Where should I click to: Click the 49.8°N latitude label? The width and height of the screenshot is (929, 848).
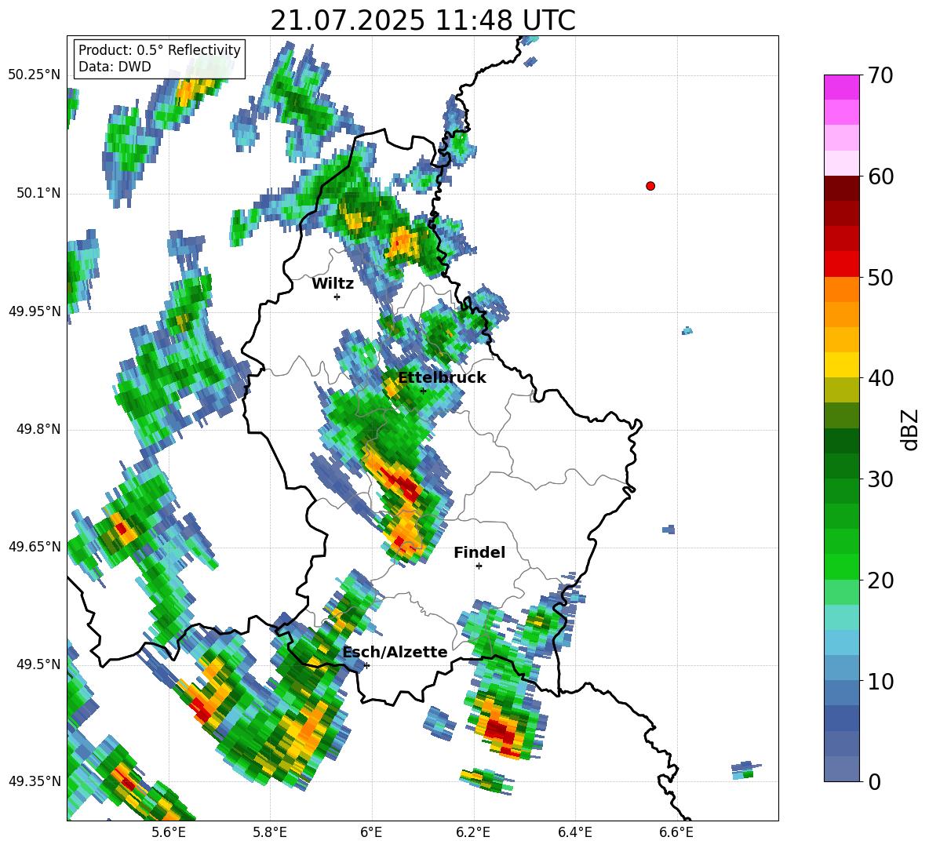click(x=38, y=429)
